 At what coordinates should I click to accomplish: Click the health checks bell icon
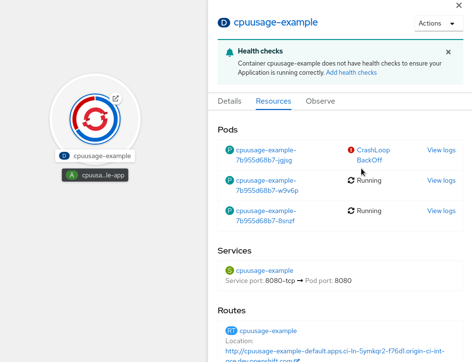pos(230,53)
